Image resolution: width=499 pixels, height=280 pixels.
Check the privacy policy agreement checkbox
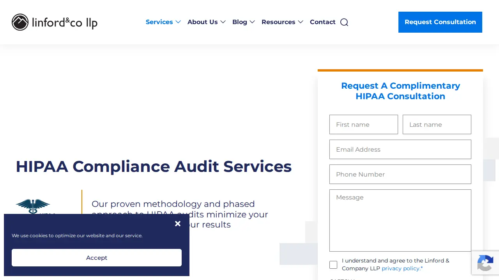[x=333, y=265]
